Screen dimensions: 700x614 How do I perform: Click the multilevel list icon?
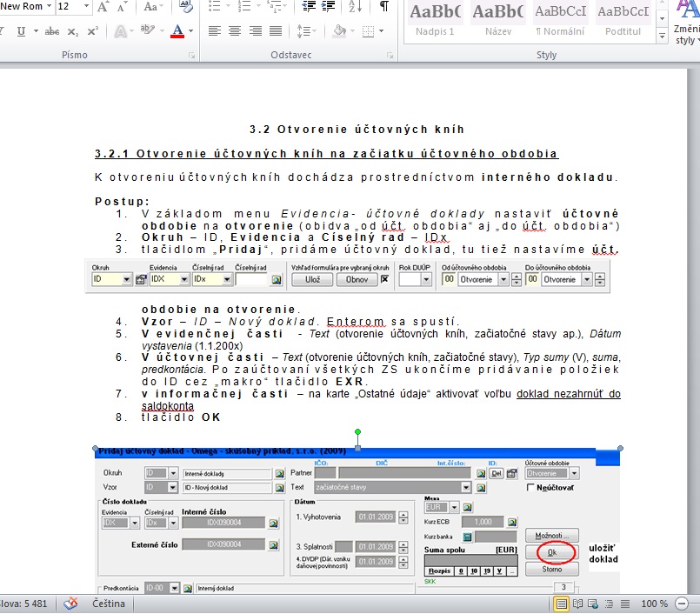(273, 6)
